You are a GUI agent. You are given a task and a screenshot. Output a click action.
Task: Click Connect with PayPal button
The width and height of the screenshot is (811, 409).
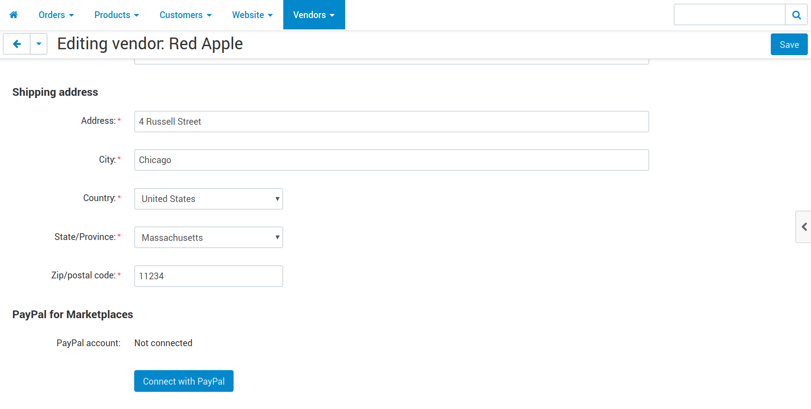pyautogui.click(x=184, y=381)
